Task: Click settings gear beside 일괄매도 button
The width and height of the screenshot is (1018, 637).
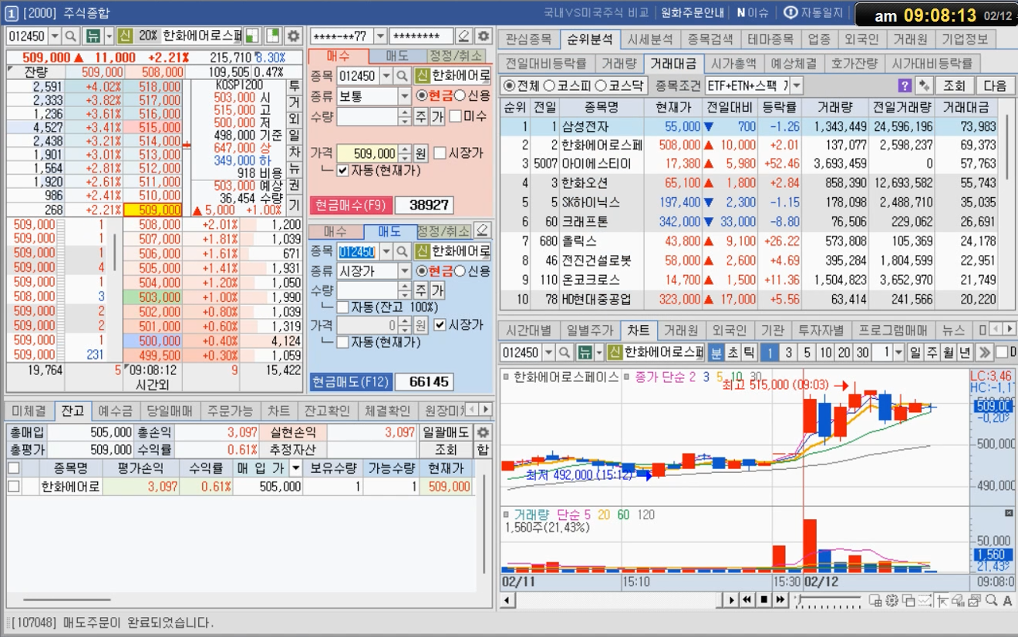Action: coord(483,432)
